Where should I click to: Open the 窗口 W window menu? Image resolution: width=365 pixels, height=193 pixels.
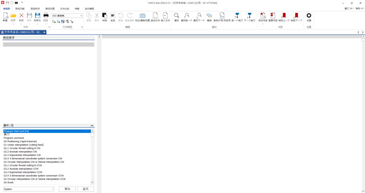pos(349,8)
